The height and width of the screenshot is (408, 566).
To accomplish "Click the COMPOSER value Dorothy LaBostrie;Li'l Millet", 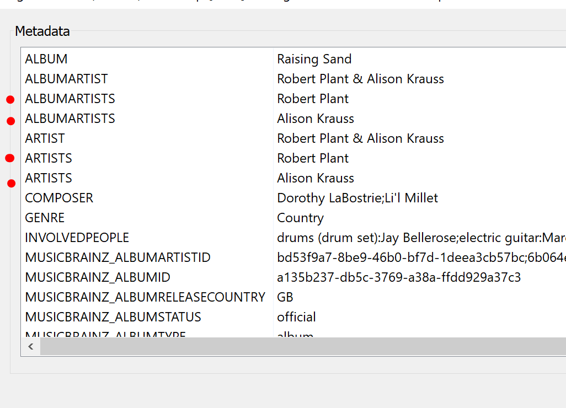I will [357, 198].
